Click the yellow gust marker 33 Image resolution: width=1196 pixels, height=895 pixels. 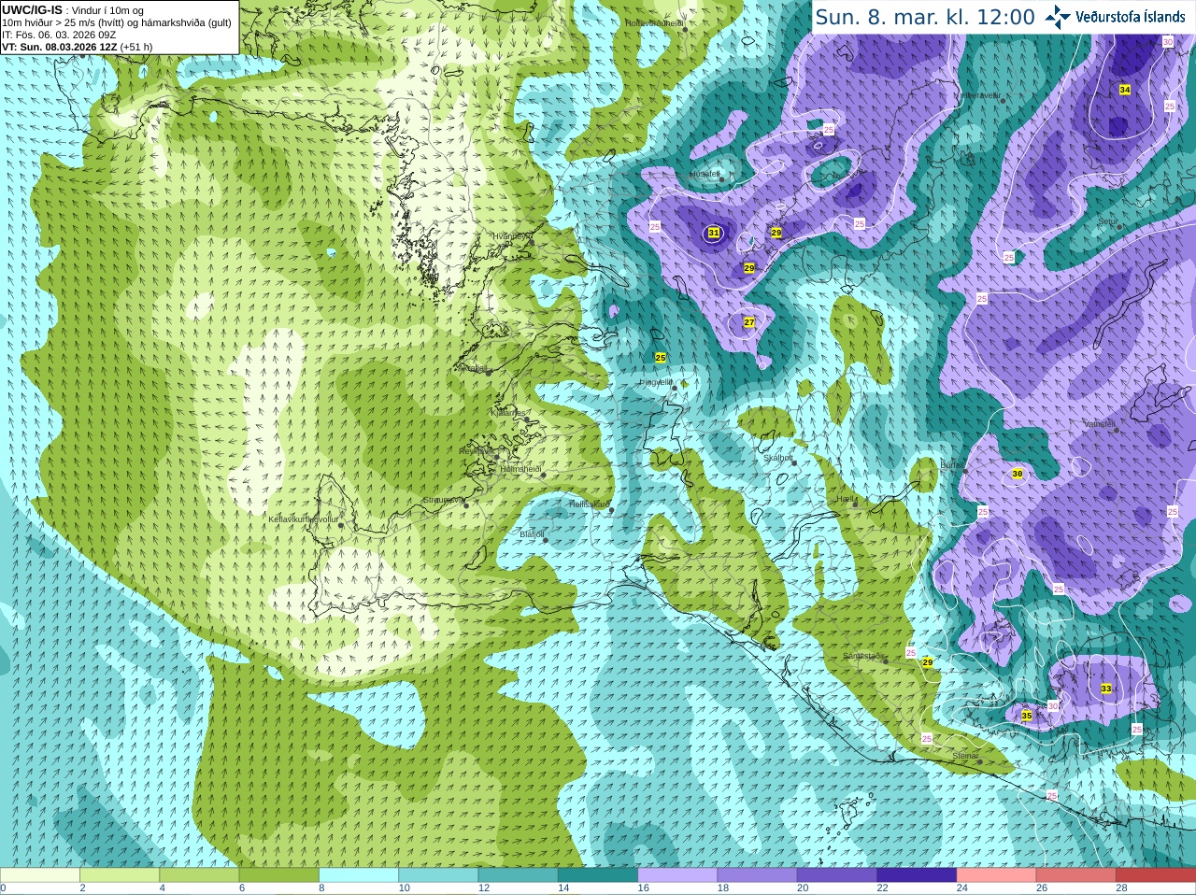(1106, 689)
